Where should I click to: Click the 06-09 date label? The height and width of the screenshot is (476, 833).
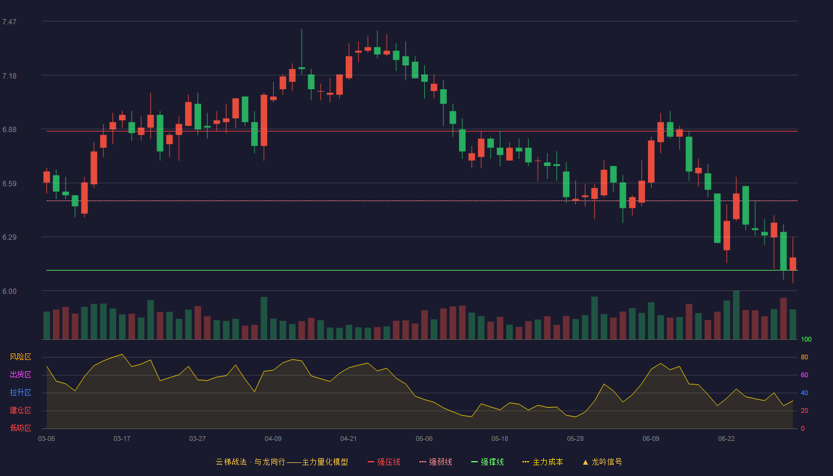(x=651, y=439)
